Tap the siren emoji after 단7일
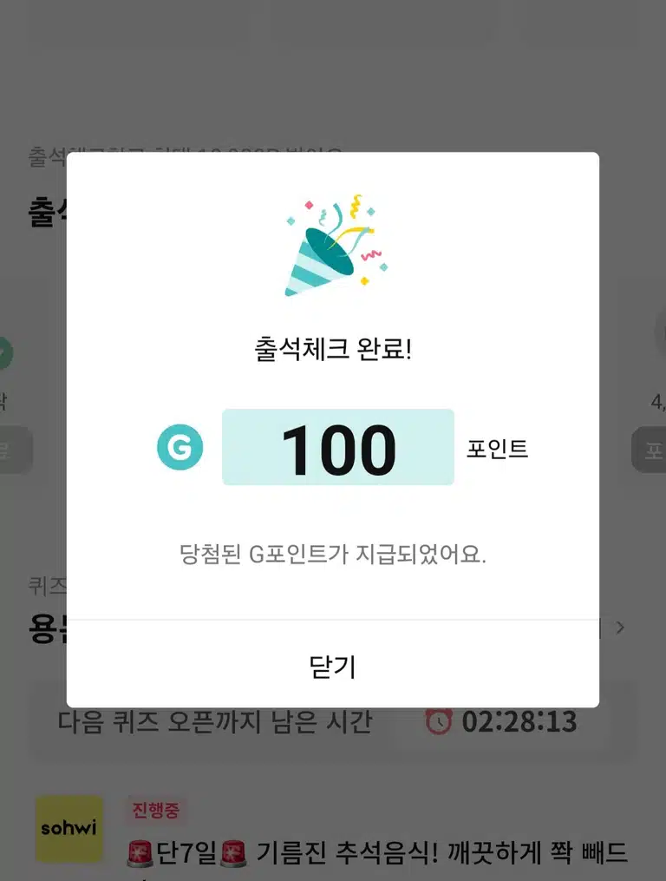 coord(233,853)
